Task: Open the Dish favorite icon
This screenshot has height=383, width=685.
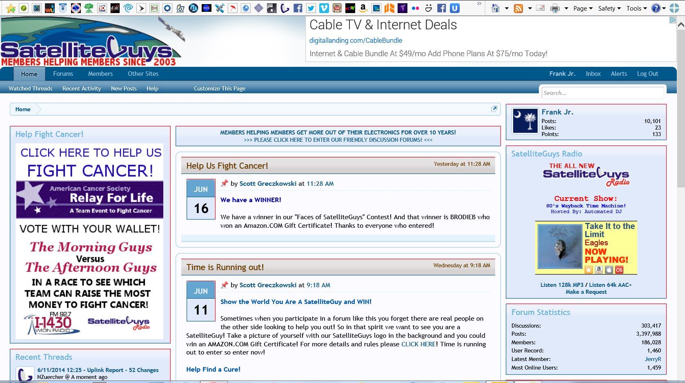Action: 115,8
